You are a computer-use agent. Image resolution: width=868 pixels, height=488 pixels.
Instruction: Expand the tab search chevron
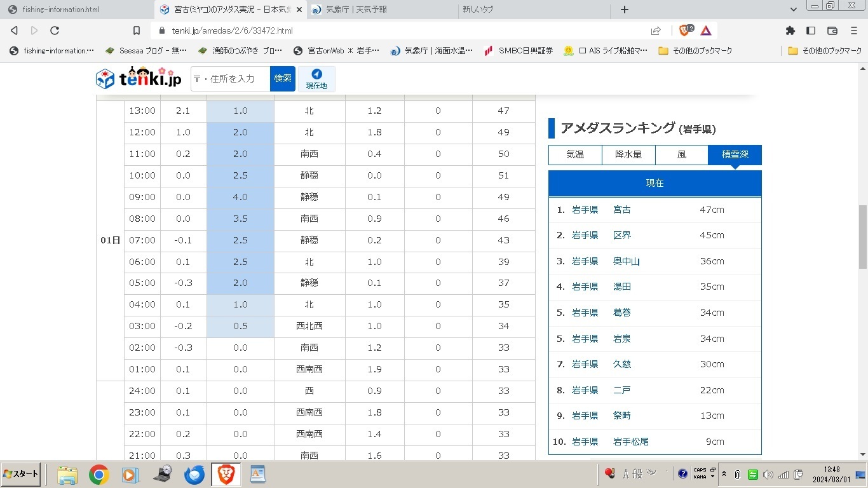pyautogui.click(x=794, y=10)
